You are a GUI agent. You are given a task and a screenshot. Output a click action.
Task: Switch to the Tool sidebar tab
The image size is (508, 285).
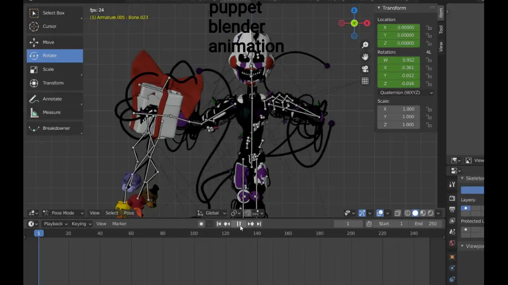click(441, 29)
